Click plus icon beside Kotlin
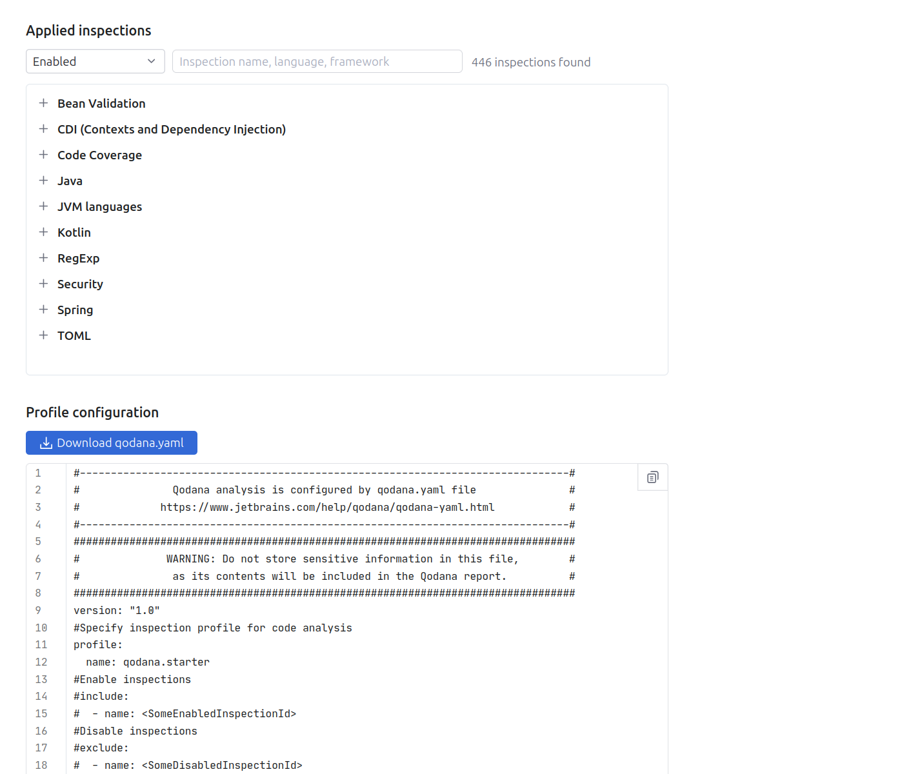The image size is (911, 774). point(43,232)
